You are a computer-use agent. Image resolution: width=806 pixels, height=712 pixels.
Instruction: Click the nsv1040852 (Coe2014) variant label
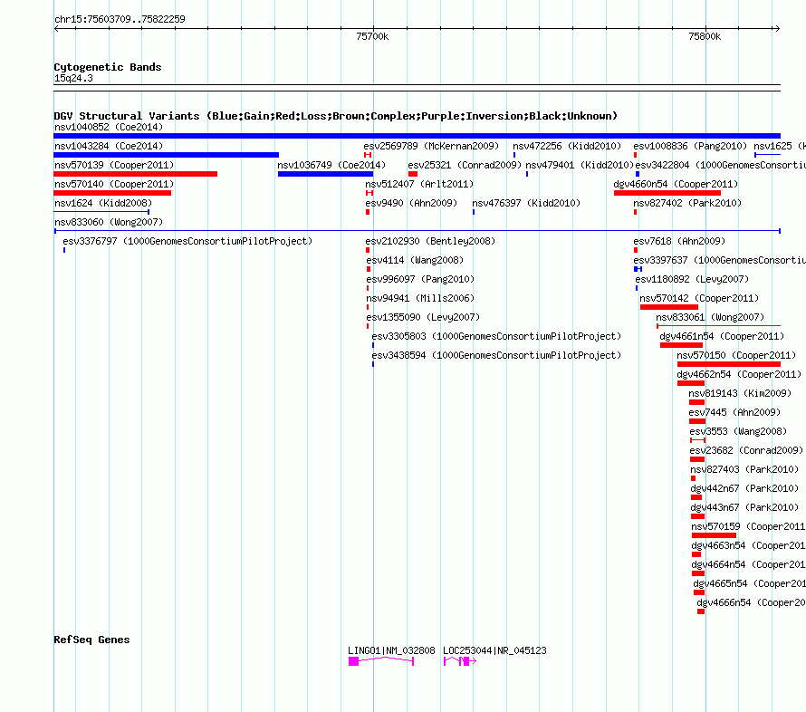tap(109, 127)
